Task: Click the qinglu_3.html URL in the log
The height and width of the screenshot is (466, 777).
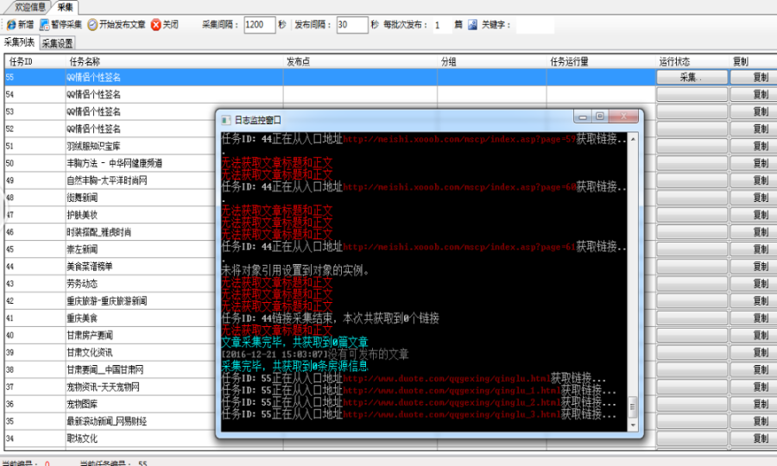Action: pos(452,414)
